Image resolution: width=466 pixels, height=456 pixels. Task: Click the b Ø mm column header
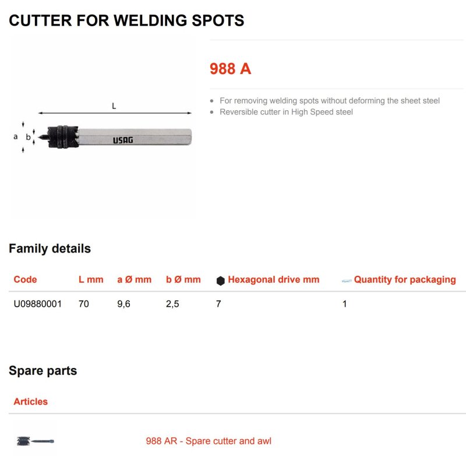coord(183,279)
